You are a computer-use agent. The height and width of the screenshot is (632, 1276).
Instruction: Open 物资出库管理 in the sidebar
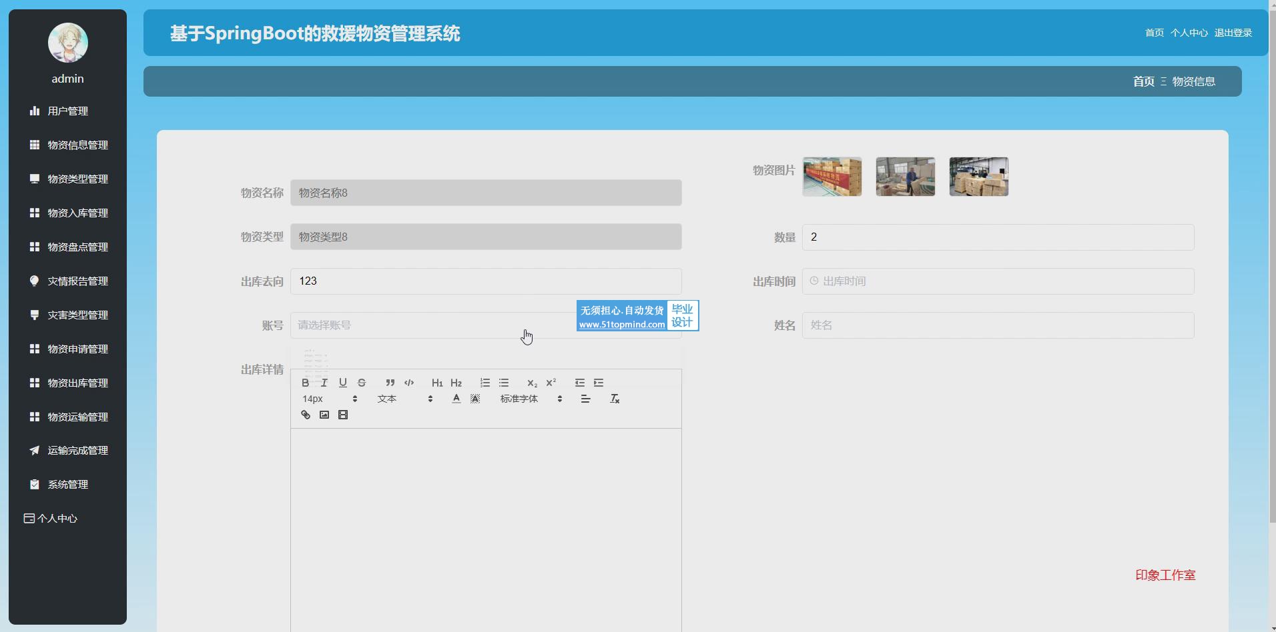pyautogui.click(x=77, y=383)
